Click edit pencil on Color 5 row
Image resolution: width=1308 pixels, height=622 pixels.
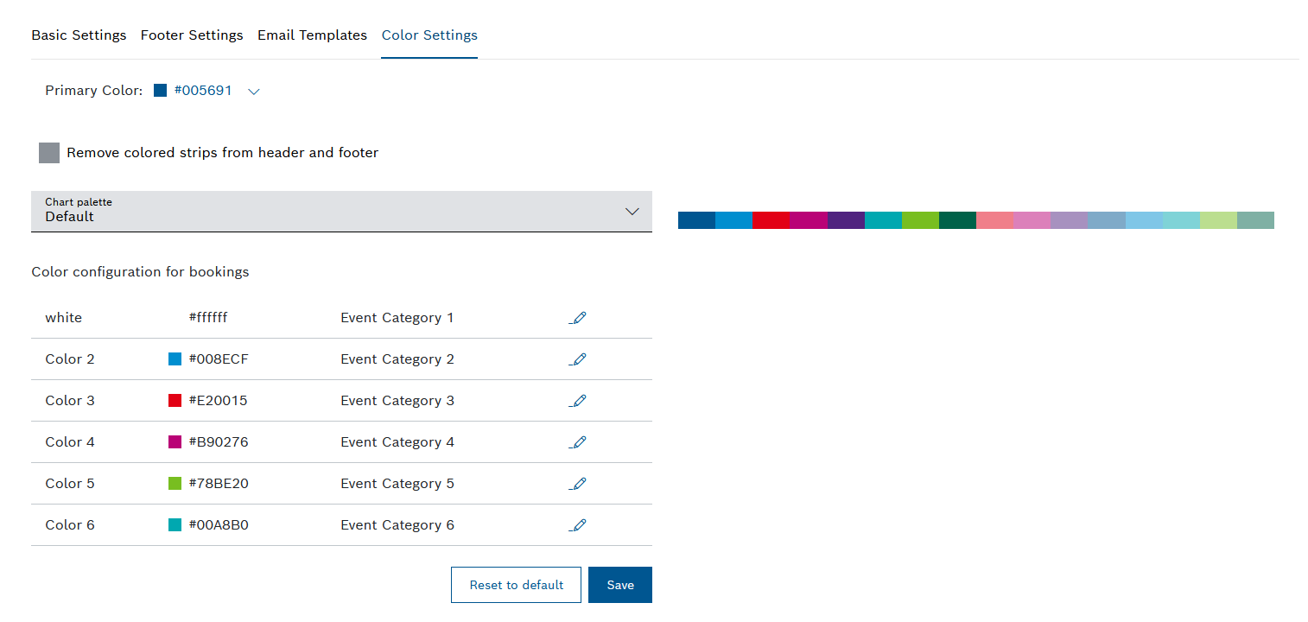point(578,484)
